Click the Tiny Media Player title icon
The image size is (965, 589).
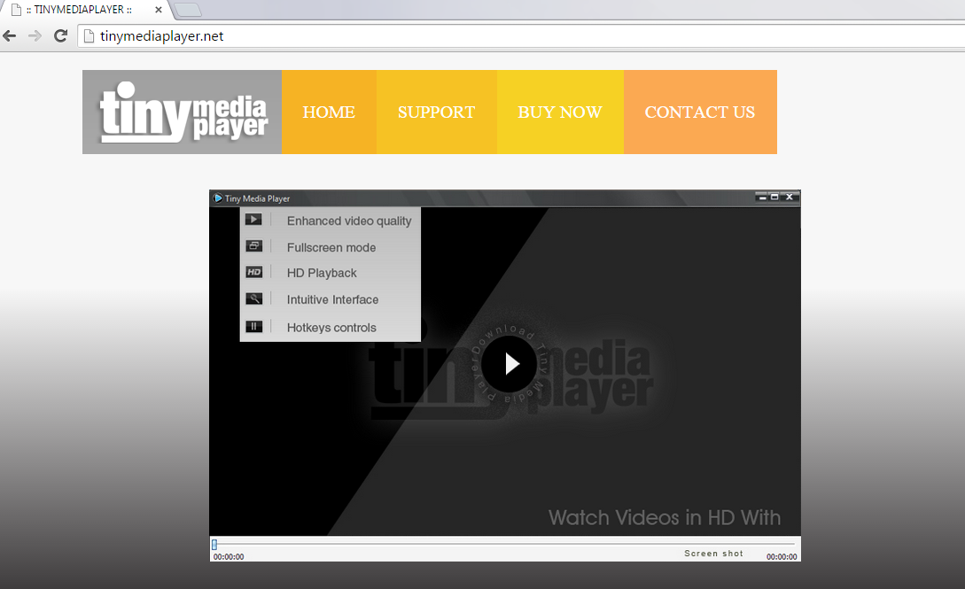[218, 198]
